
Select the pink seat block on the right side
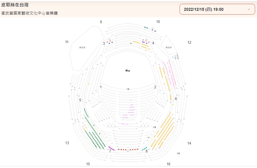click(170, 73)
